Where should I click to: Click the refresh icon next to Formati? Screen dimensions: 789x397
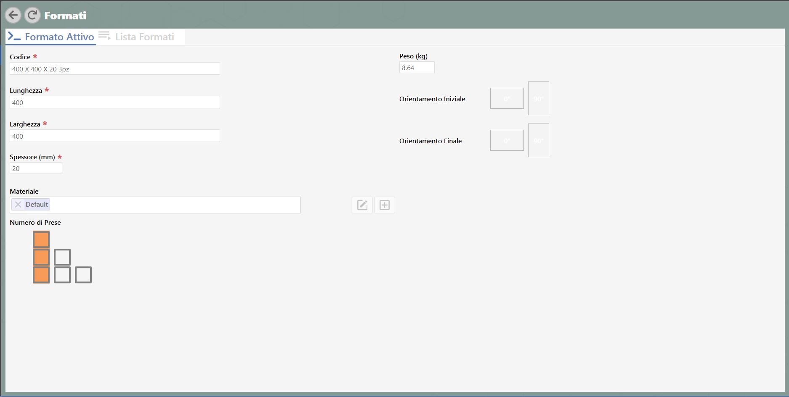tap(32, 16)
